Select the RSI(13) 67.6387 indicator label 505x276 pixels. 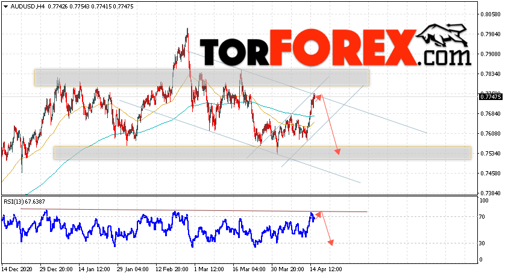(x=25, y=202)
